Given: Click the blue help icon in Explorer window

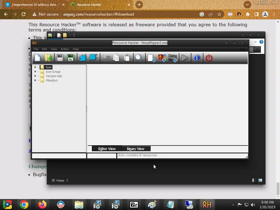Looking at the screenshot, I should tap(261, 42).
